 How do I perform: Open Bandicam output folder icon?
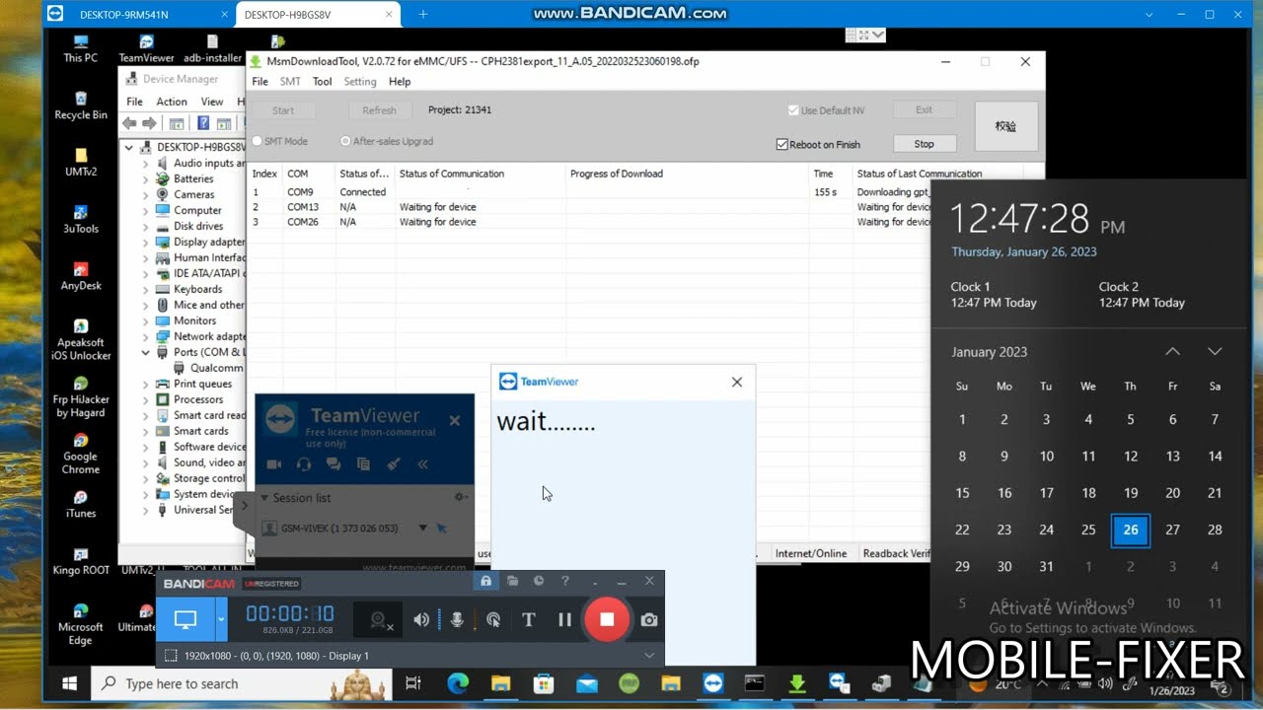pyautogui.click(x=512, y=582)
